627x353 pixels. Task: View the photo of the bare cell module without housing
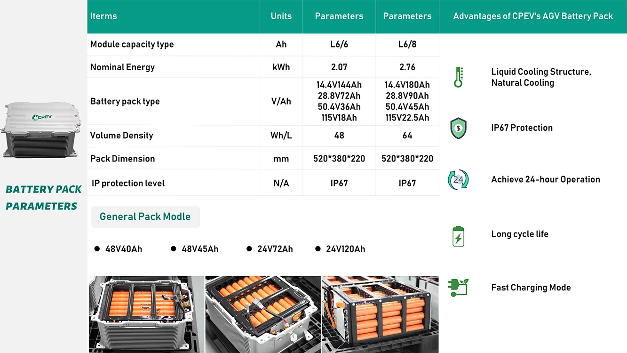tap(380, 314)
